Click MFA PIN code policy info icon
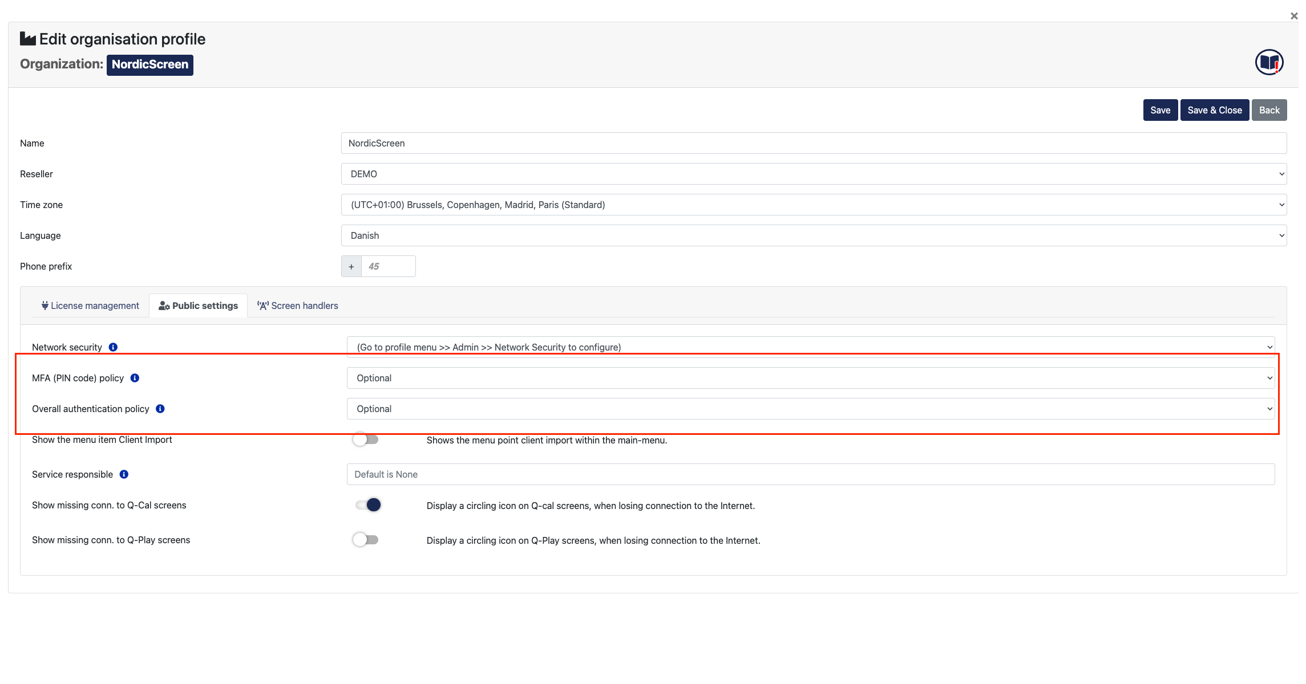This screenshot has width=1306, height=684. click(x=135, y=378)
